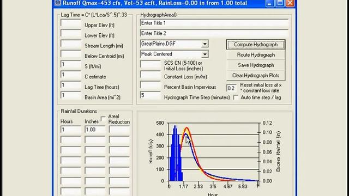Click the red hydrograph curve peak
The width and height of the screenshot is (349, 196).
pyautogui.click(x=187, y=128)
